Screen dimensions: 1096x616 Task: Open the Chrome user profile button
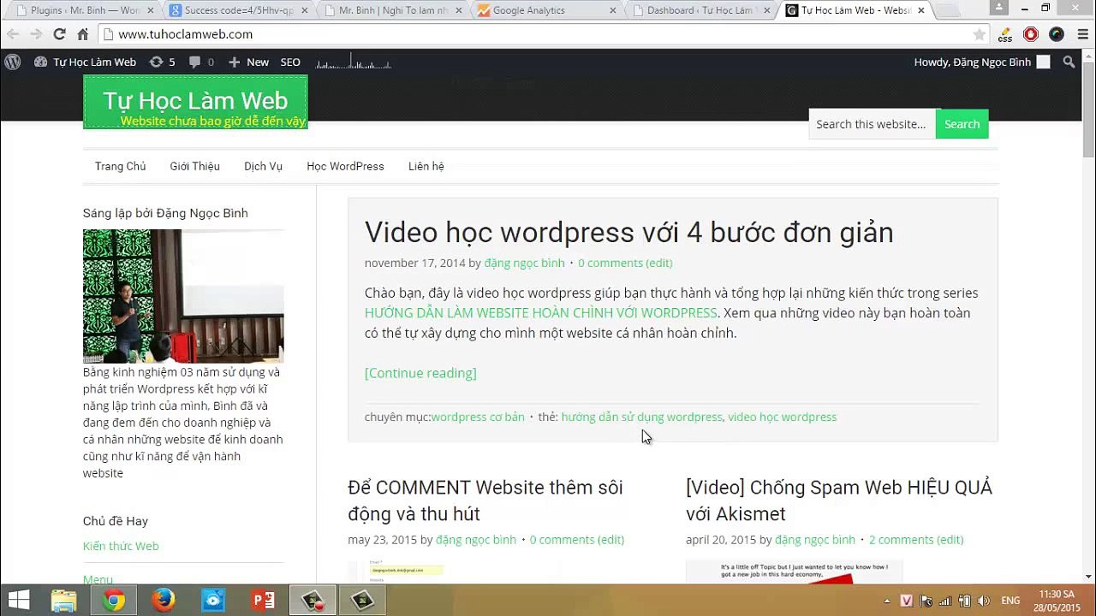point(999,8)
